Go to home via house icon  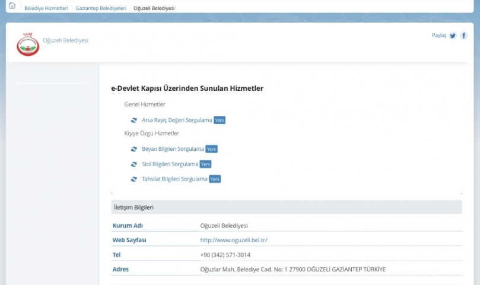[12, 5]
